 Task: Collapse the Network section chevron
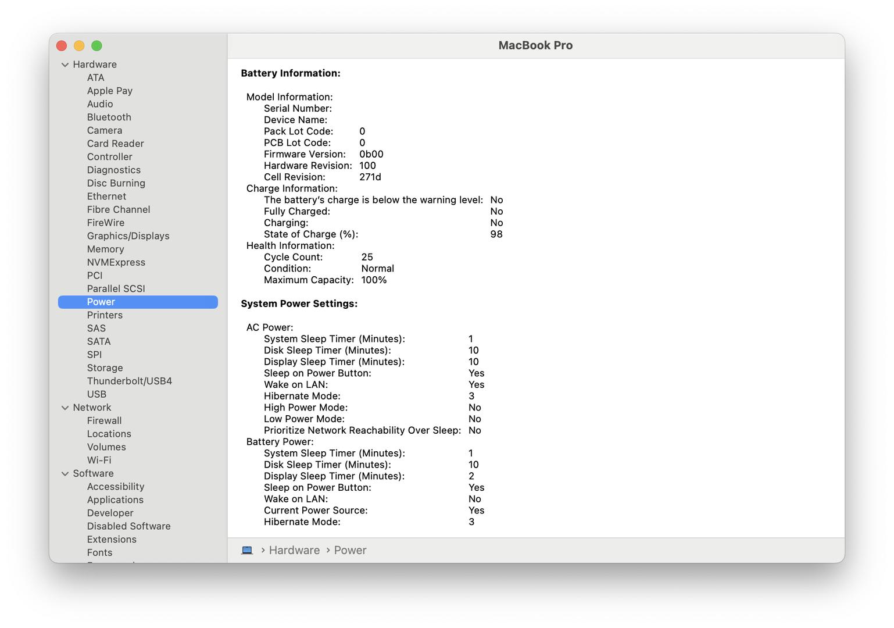click(65, 408)
